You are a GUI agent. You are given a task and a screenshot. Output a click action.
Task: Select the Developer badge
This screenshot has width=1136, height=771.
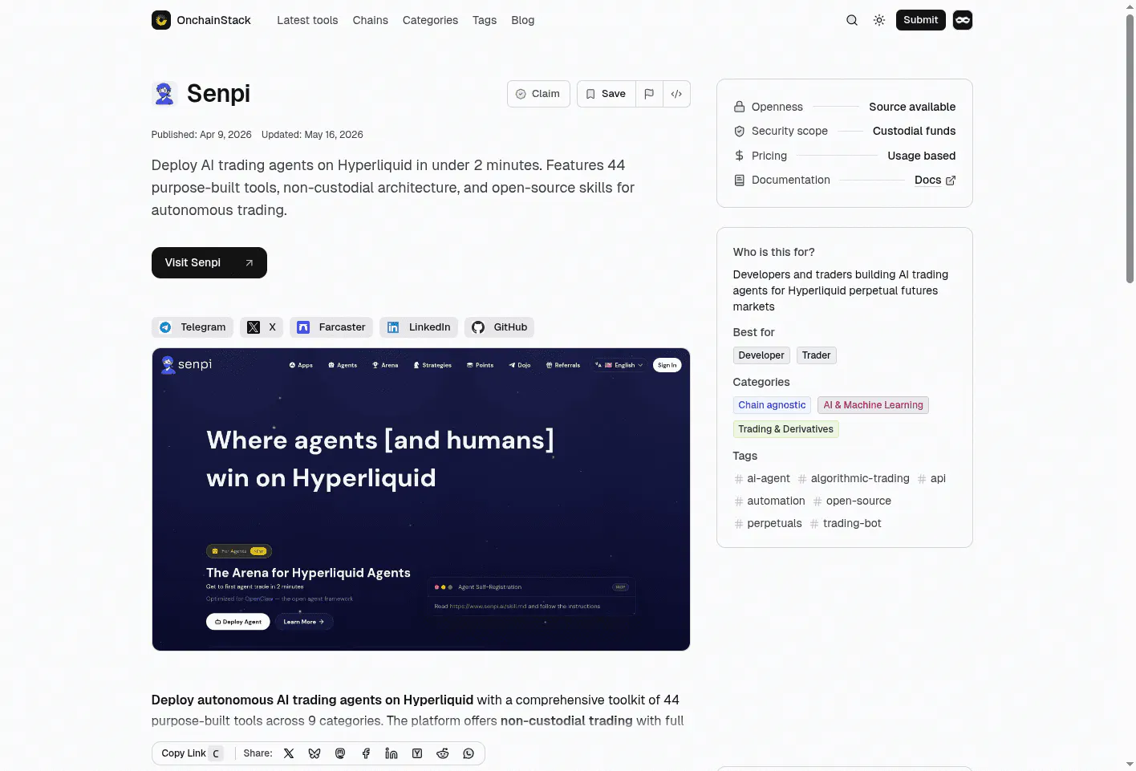[x=761, y=355]
